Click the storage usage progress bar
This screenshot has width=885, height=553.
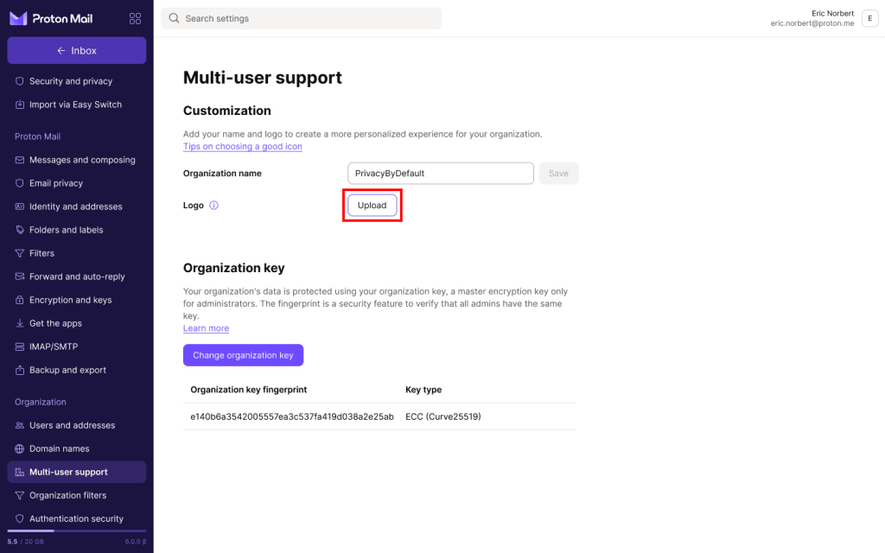[76, 532]
